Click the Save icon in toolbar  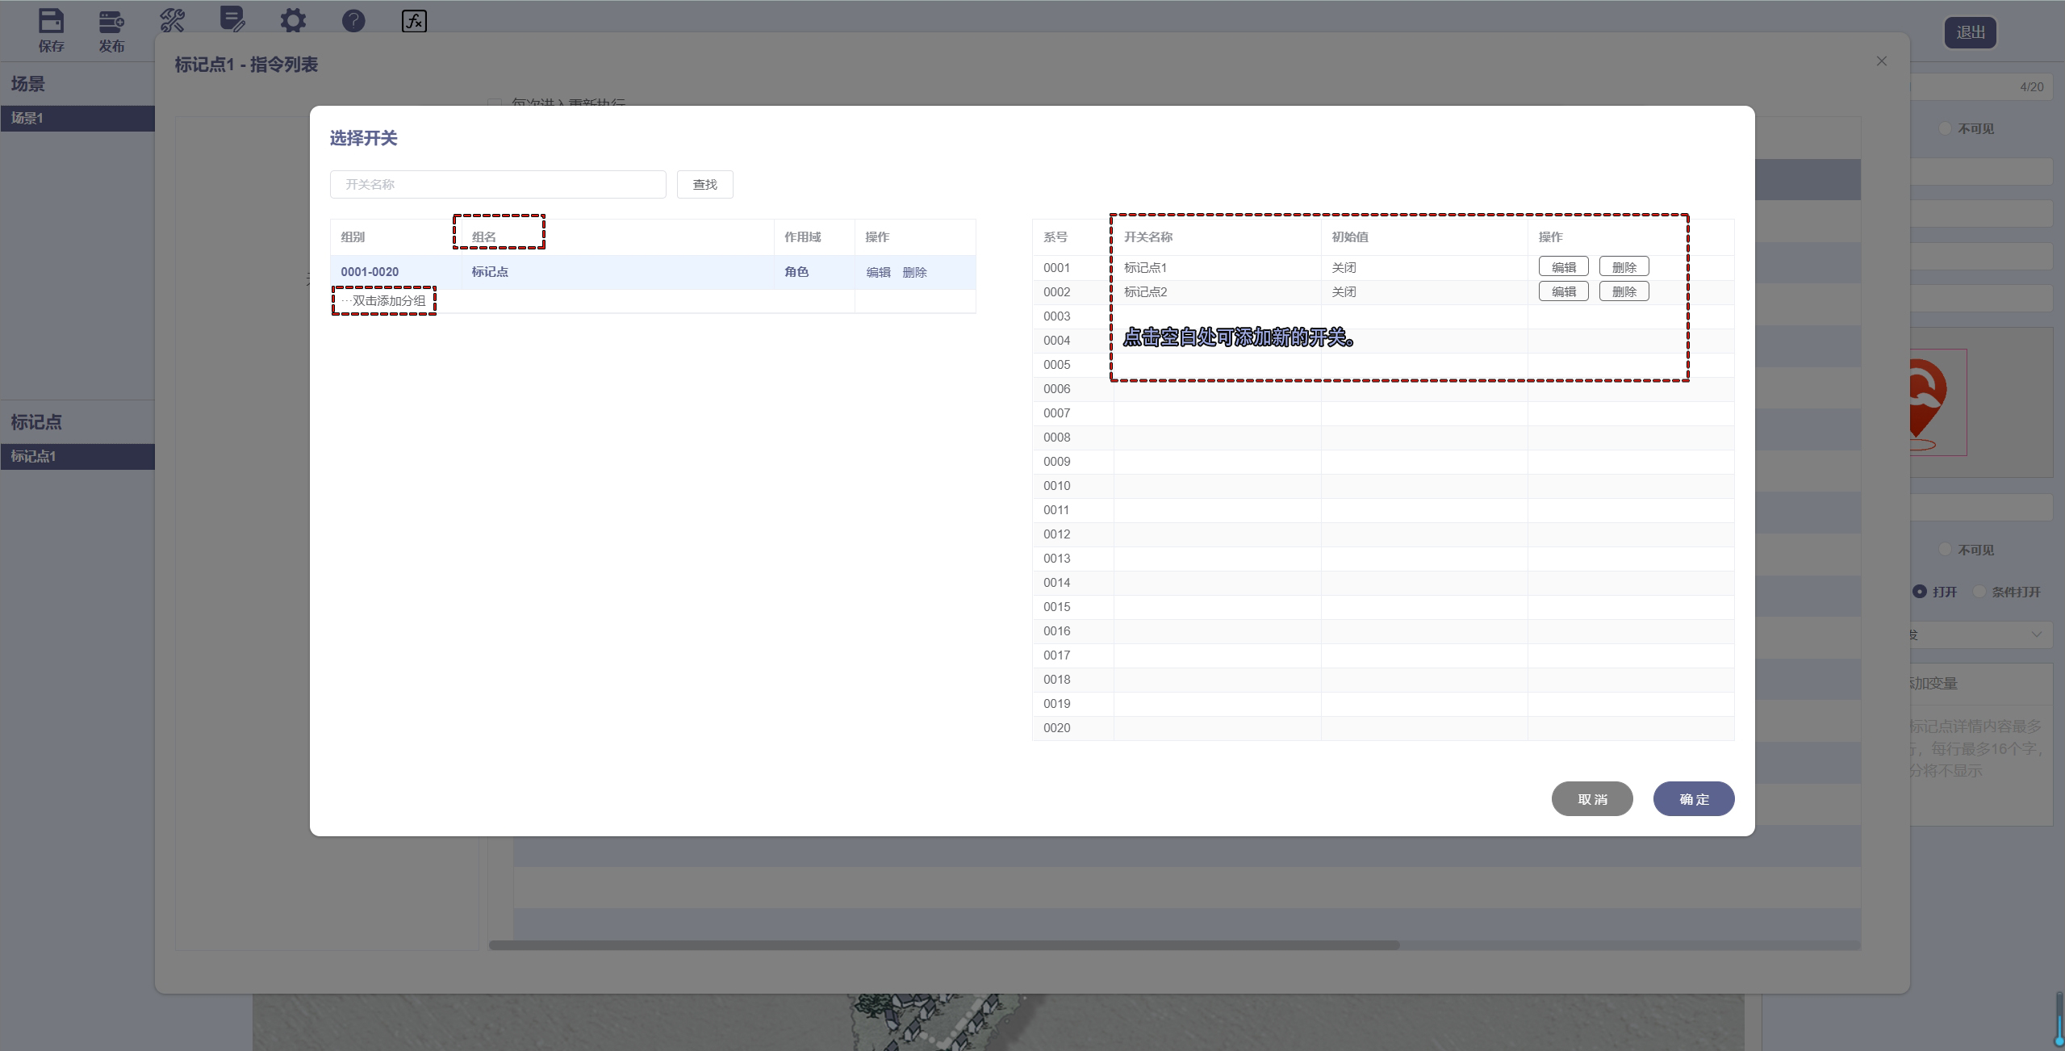pos(51,22)
